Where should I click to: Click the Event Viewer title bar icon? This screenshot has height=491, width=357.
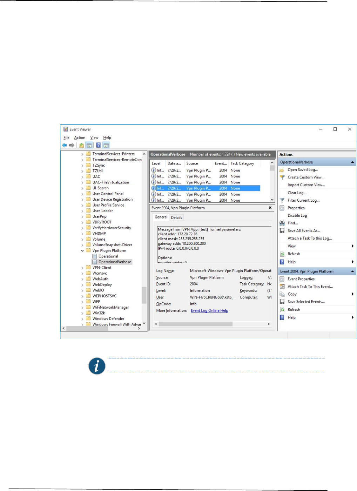coord(66,129)
